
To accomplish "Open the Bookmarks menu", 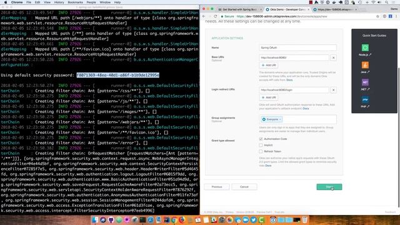I will tap(75, 2).
